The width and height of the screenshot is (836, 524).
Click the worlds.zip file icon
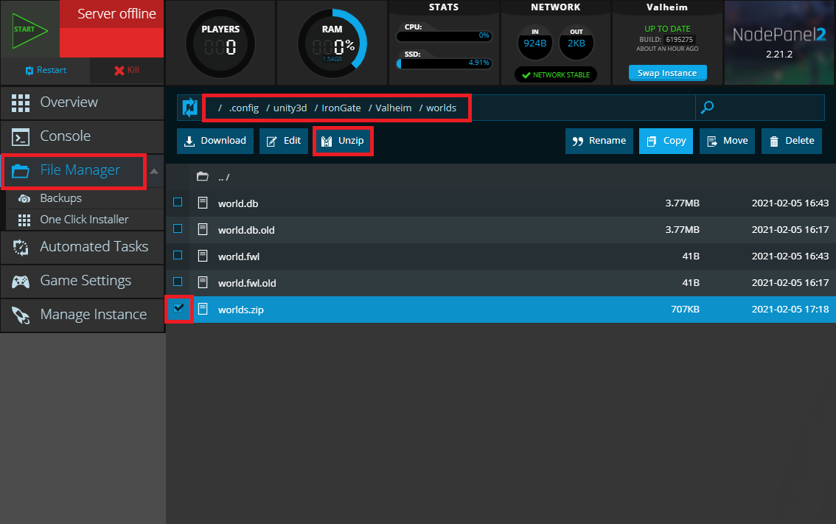203,309
